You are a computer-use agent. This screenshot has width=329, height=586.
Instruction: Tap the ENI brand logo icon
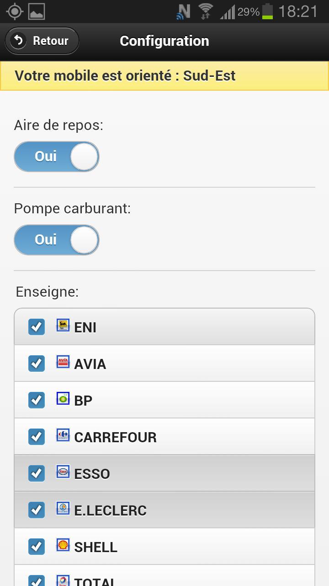(x=63, y=326)
